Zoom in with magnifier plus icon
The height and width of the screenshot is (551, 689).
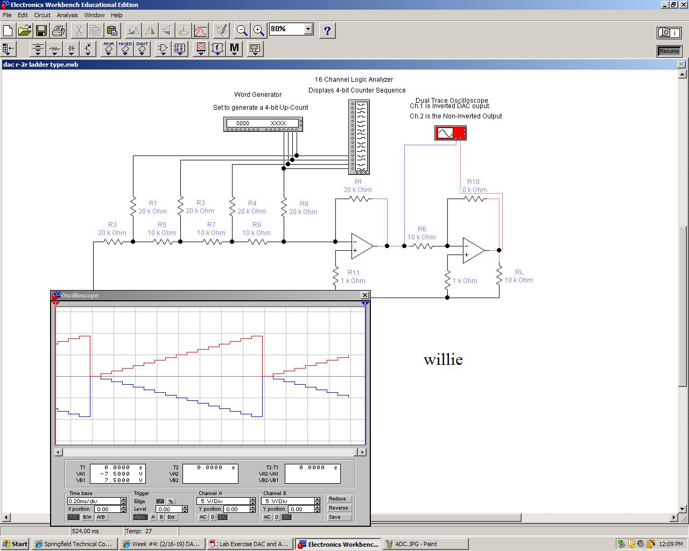coord(259,31)
